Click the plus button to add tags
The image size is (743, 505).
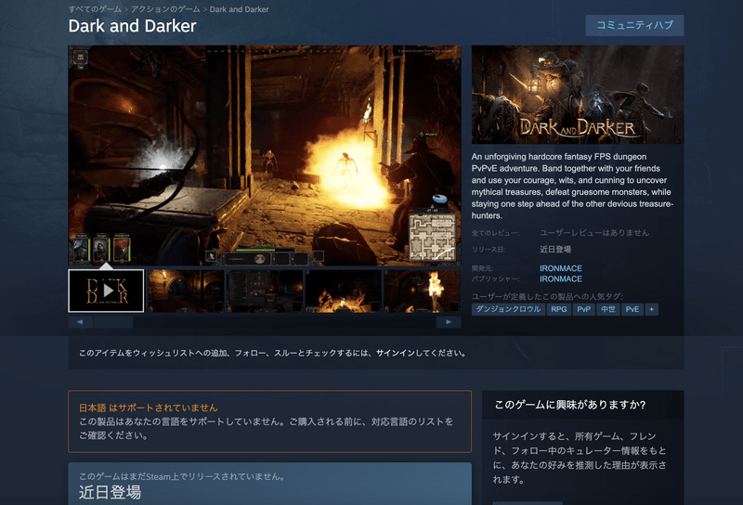point(652,309)
